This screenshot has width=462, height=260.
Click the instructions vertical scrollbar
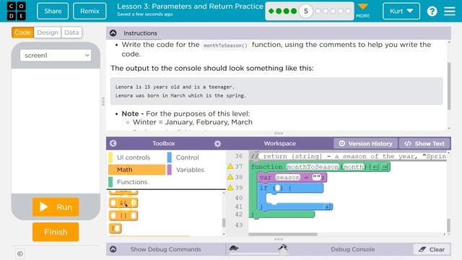(x=449, y=85)
